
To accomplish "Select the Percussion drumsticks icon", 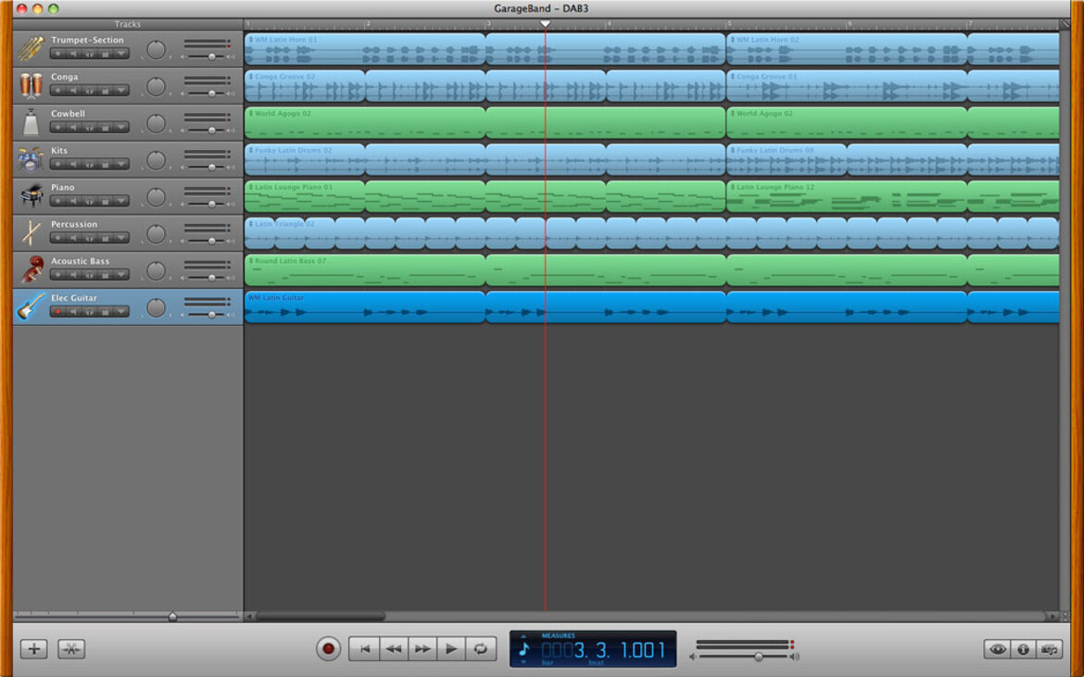I will tap(31, 232).
